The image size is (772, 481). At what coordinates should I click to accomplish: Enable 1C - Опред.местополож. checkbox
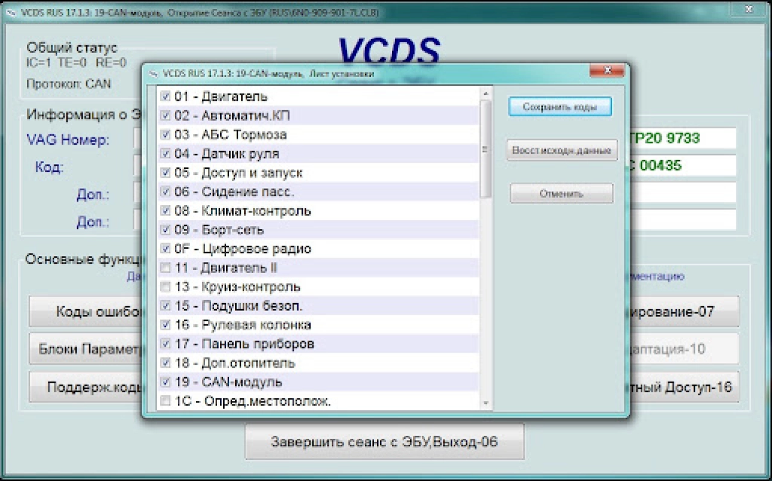[165, 401]
